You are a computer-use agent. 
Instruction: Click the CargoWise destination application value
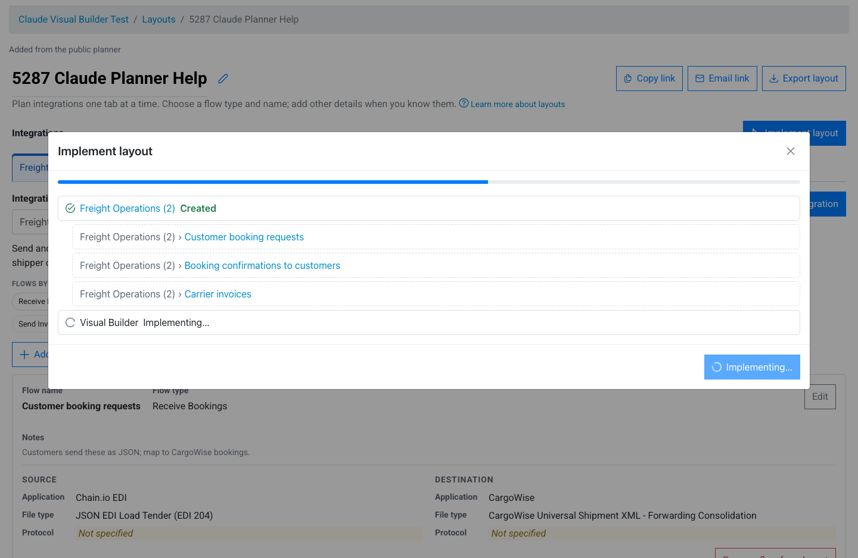(511, 497)
